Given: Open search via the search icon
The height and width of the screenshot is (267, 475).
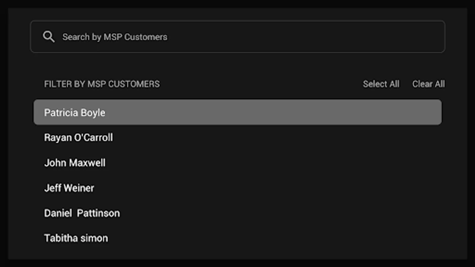Looking at the screenshot, I should (x=49, y=37).
